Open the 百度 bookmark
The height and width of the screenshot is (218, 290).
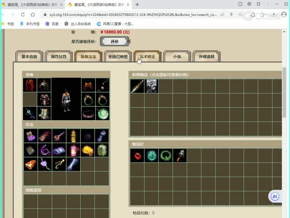(x=52, y=24)
